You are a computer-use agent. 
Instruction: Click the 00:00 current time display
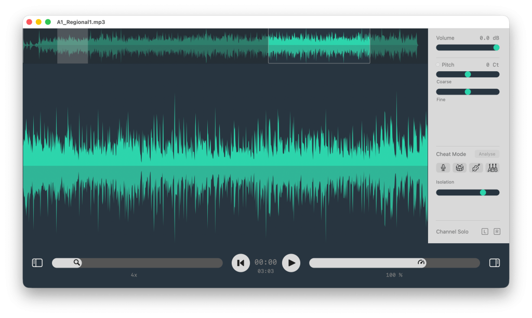tap(265, 262)
